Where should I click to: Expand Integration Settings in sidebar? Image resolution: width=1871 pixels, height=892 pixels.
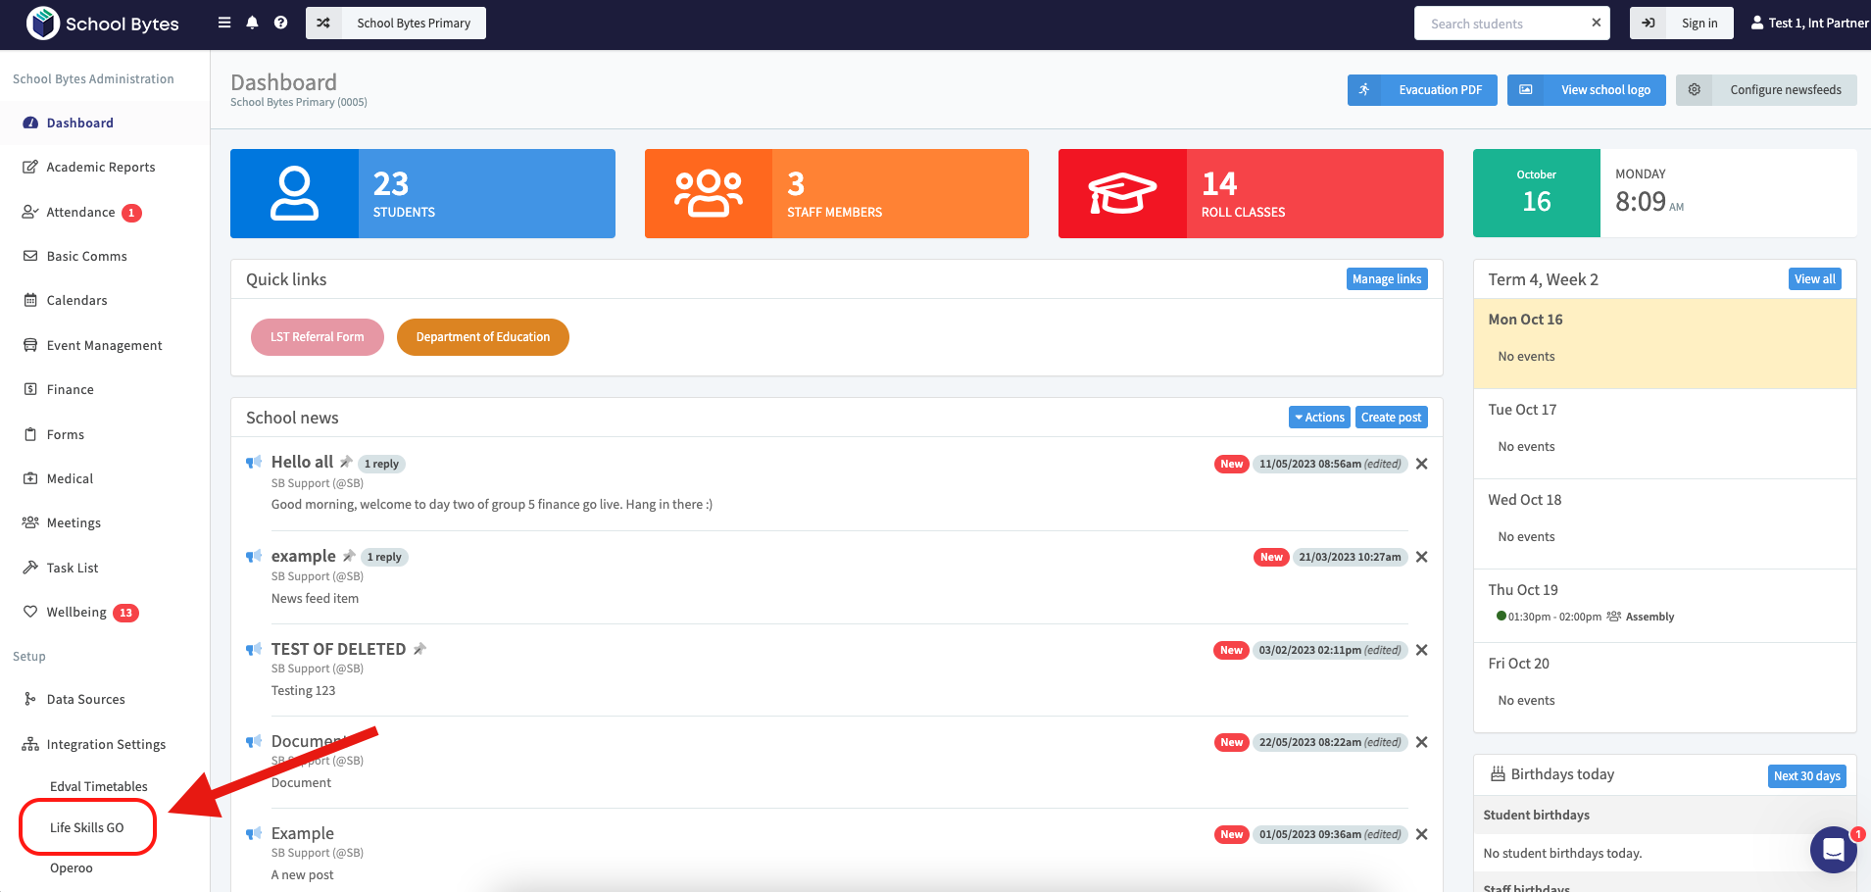[x=106, y=744]
